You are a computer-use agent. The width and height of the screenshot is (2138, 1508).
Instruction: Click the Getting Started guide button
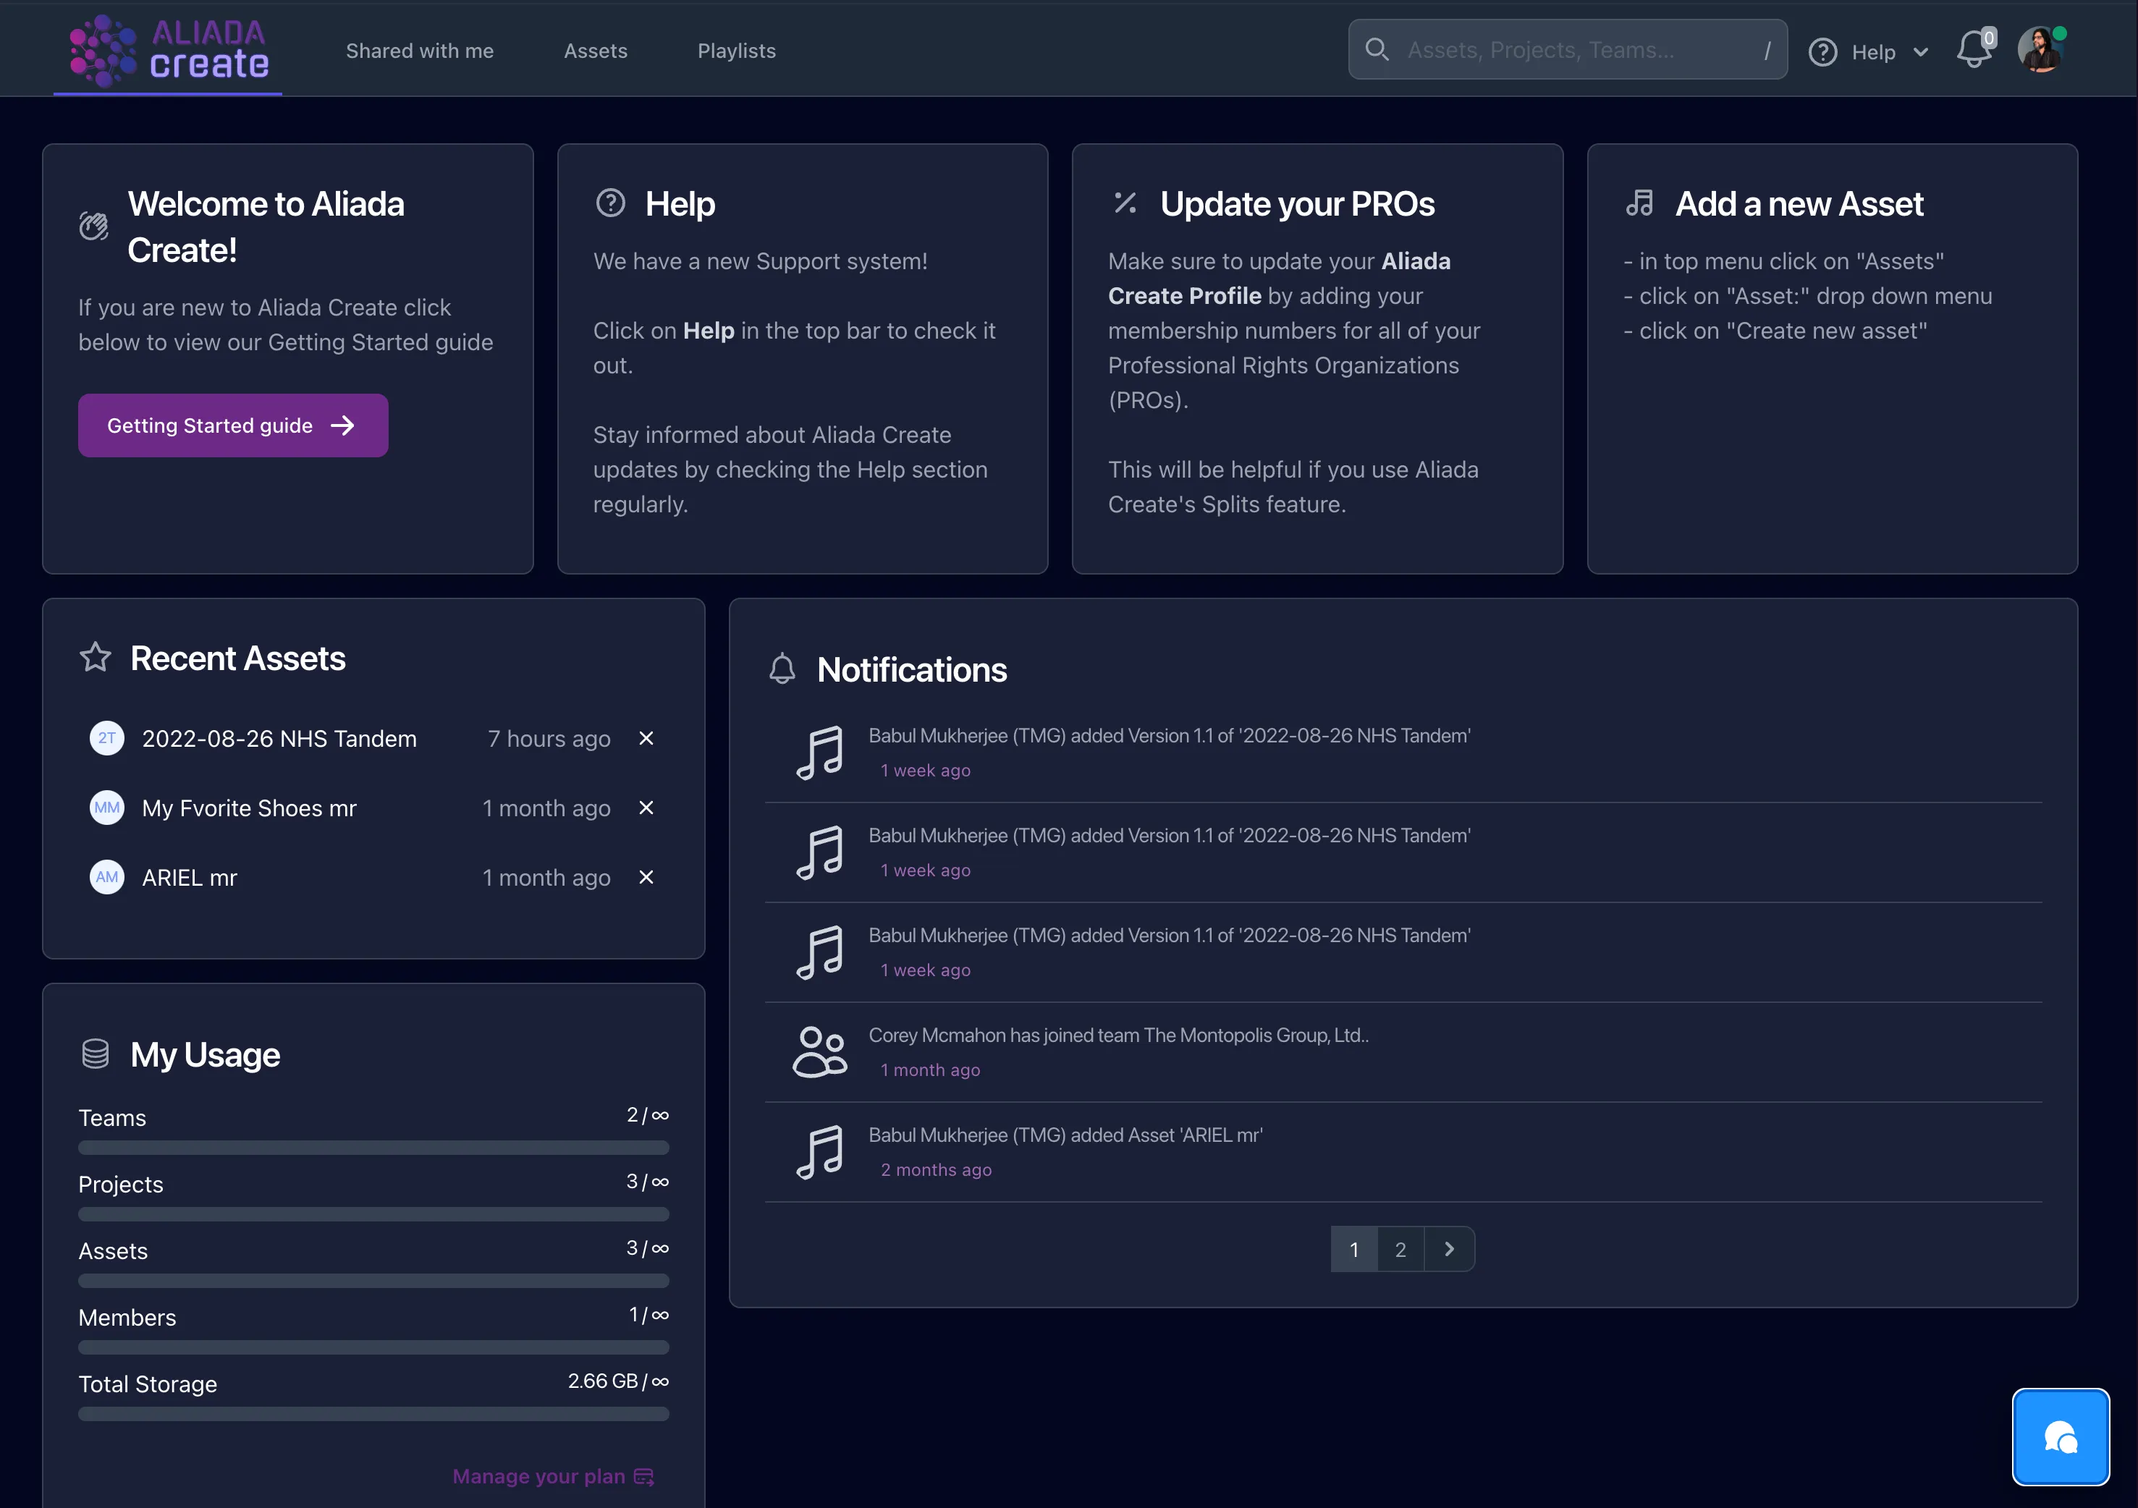[x=233, y=425]
